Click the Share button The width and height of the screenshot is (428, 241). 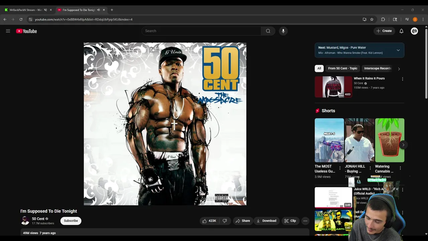click(243, 221)
